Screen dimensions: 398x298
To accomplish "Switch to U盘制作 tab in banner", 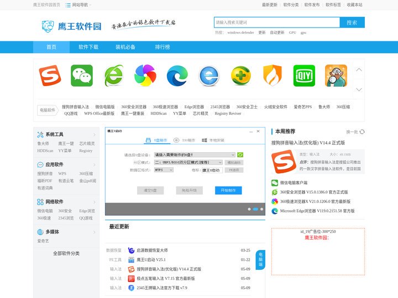I will [156, 140].
